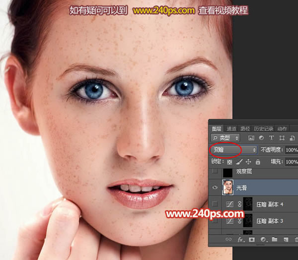Show the 观察层 layer visibility box
The image size is (298, 260).
215,171
